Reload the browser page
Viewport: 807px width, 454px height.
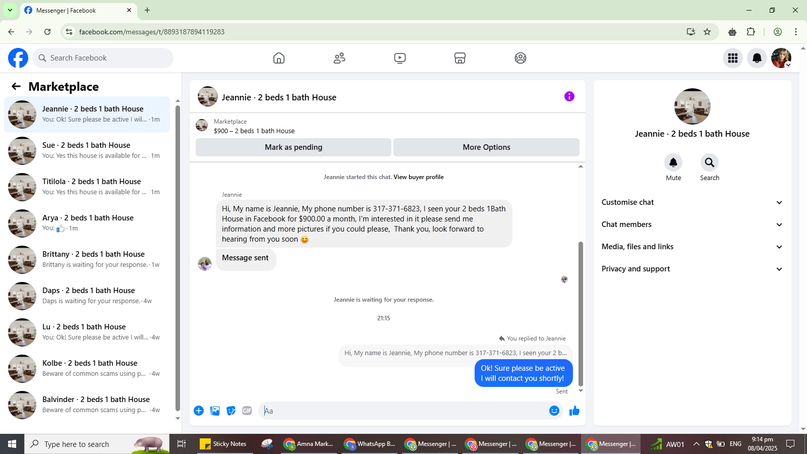pos(47,32)
